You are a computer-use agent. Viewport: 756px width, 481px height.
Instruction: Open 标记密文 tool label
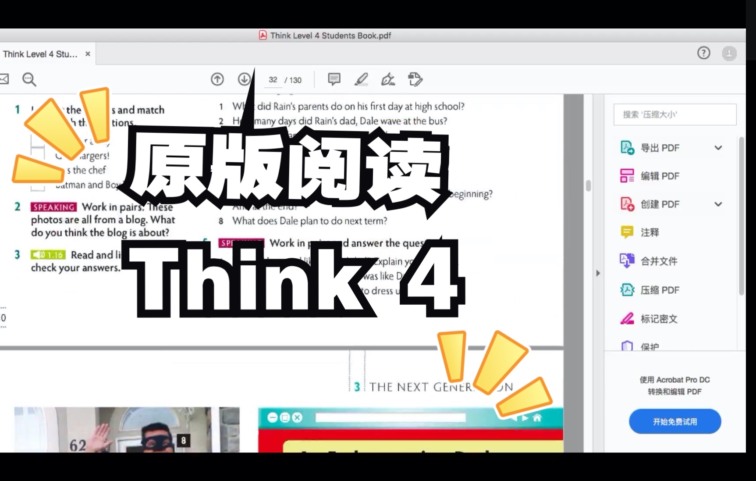point(659,319)
